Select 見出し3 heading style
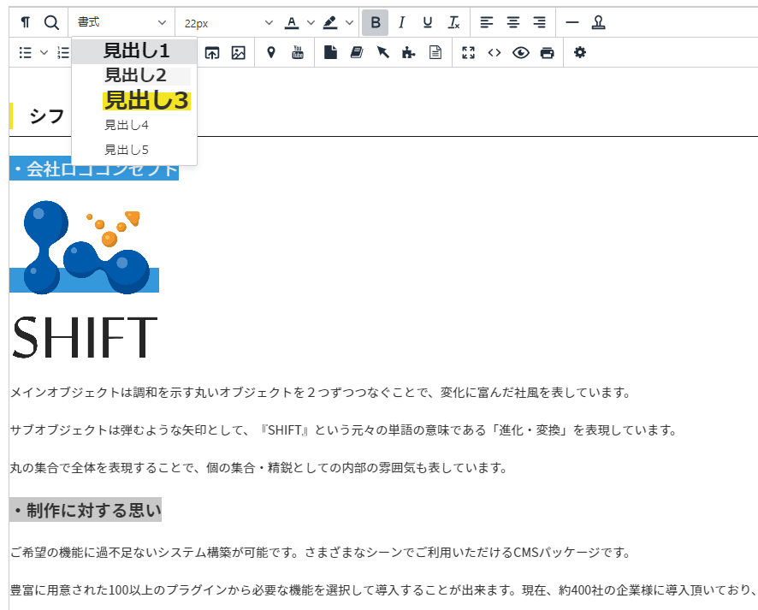This screenshot has width=758, height=610. 134,100
